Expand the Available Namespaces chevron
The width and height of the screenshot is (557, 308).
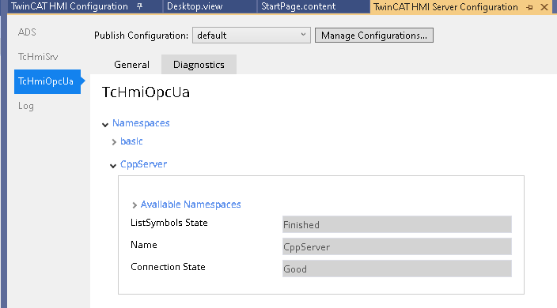click(x=135, y=205)
